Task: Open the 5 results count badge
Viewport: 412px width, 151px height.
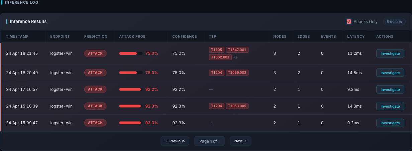Action: point(394,22)
